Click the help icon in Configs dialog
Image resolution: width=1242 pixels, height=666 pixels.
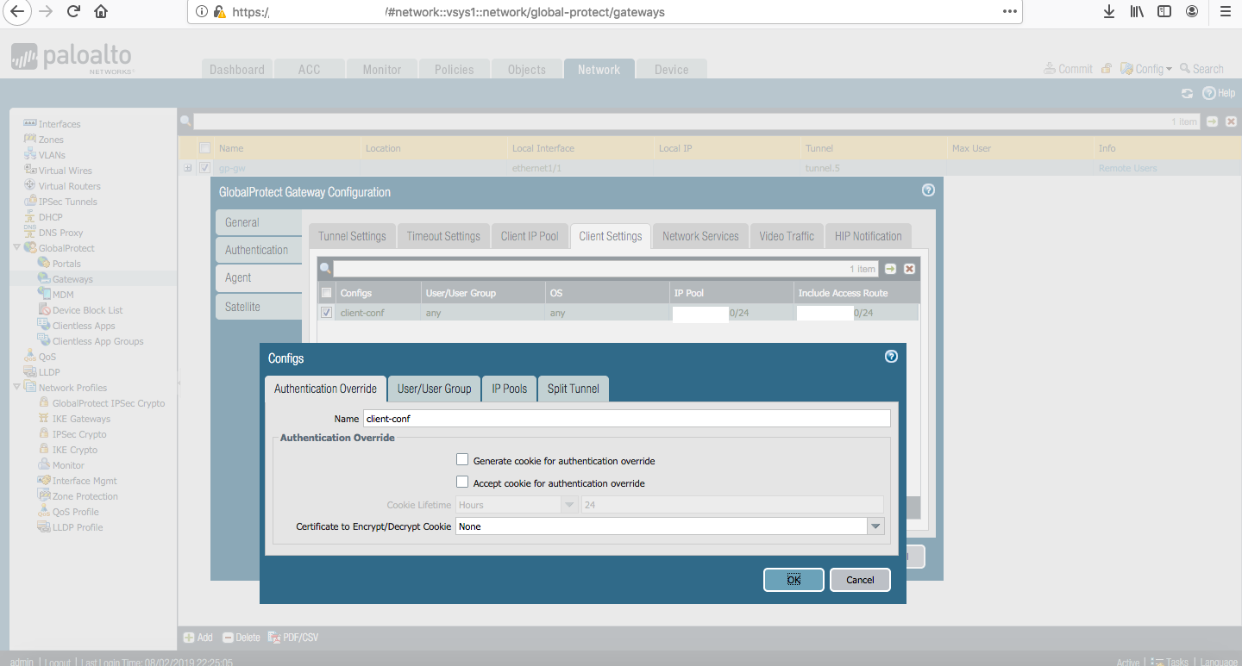[891, 357]
